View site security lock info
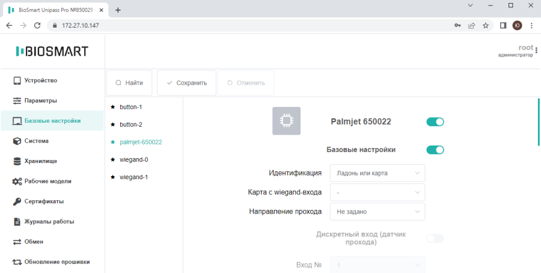Viewport: 541px width, 273px height. click(54, 25)
